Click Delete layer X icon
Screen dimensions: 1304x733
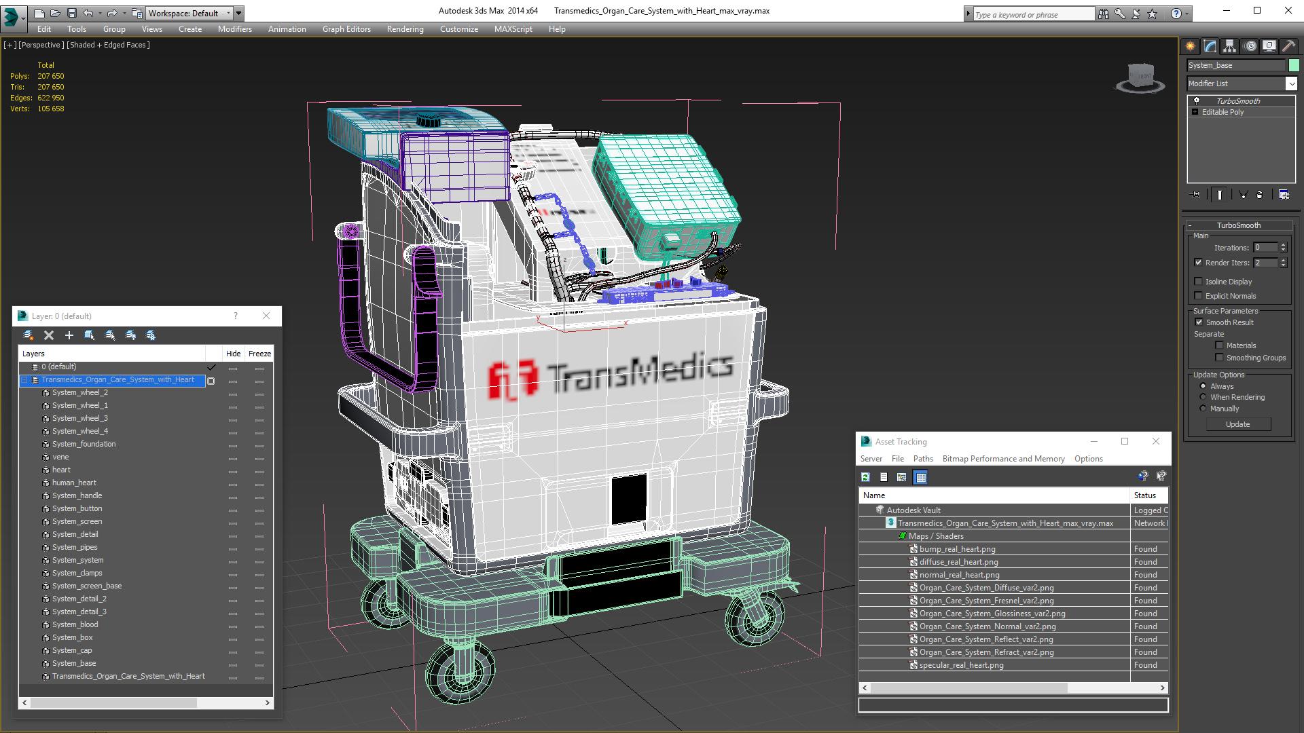[x=49, y=335]
